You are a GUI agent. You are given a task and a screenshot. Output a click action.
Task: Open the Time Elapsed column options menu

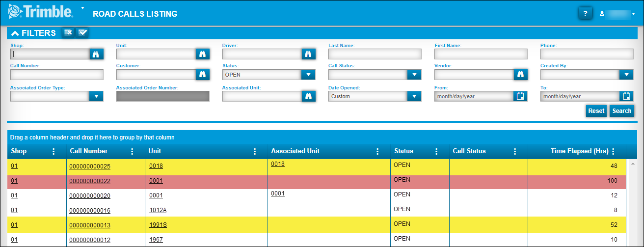(x=613, y=151)
